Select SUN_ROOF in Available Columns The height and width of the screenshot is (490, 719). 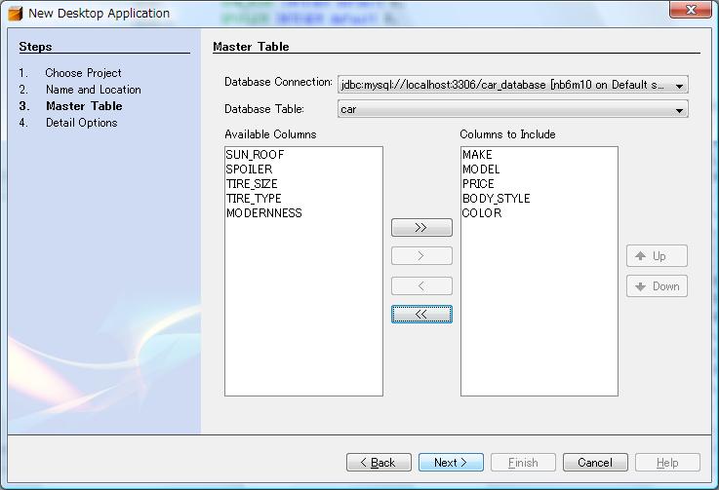click(x=255, y=155)
